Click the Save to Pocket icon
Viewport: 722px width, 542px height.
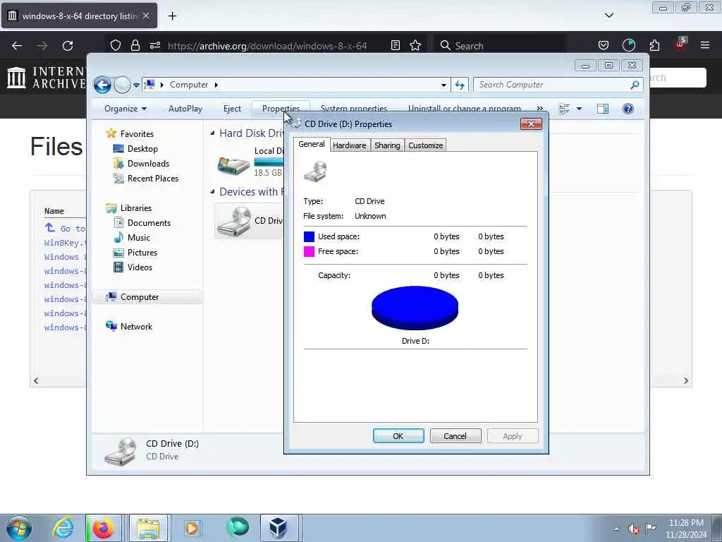point(604,45)
